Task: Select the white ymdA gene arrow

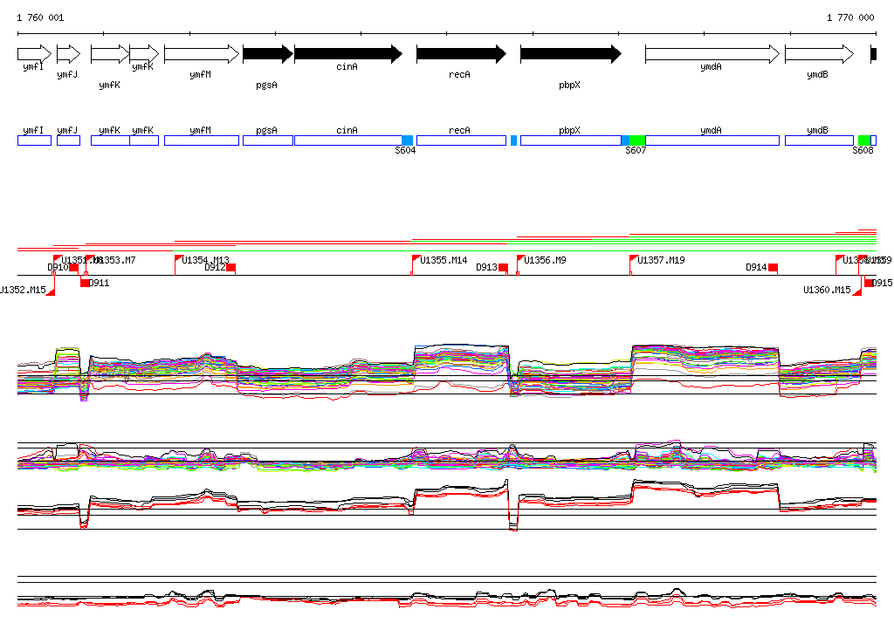Action: pos(712,54)
